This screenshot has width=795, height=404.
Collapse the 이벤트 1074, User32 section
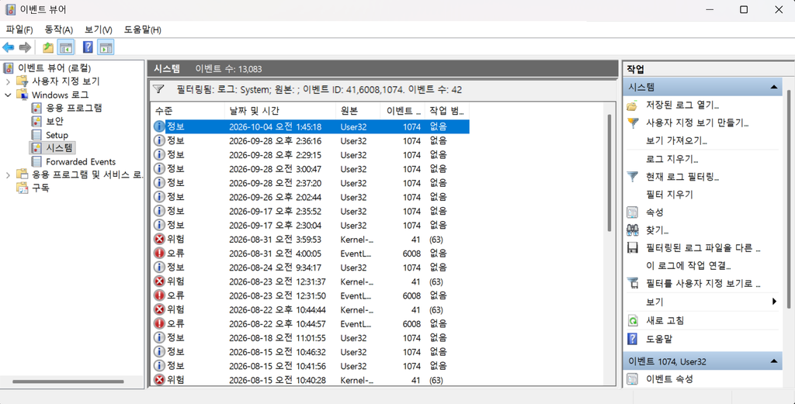774,361
